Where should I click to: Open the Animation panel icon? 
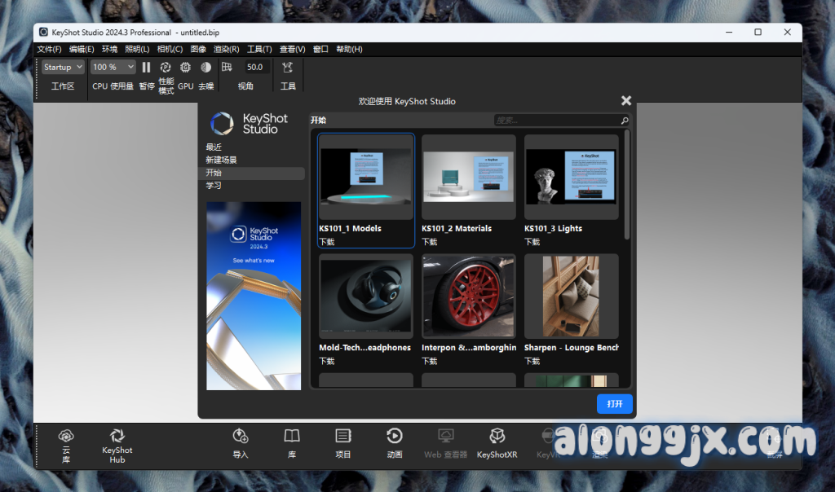tap(395, 437)
